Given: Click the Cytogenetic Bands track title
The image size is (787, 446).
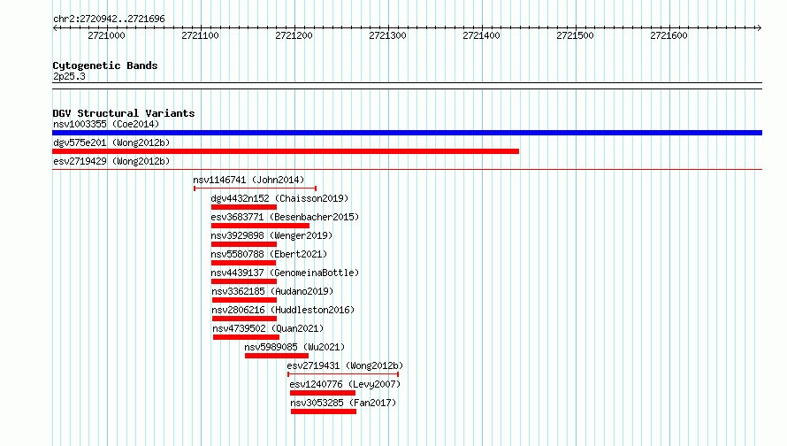Looking at the screenshot, I should coord(105,65).
